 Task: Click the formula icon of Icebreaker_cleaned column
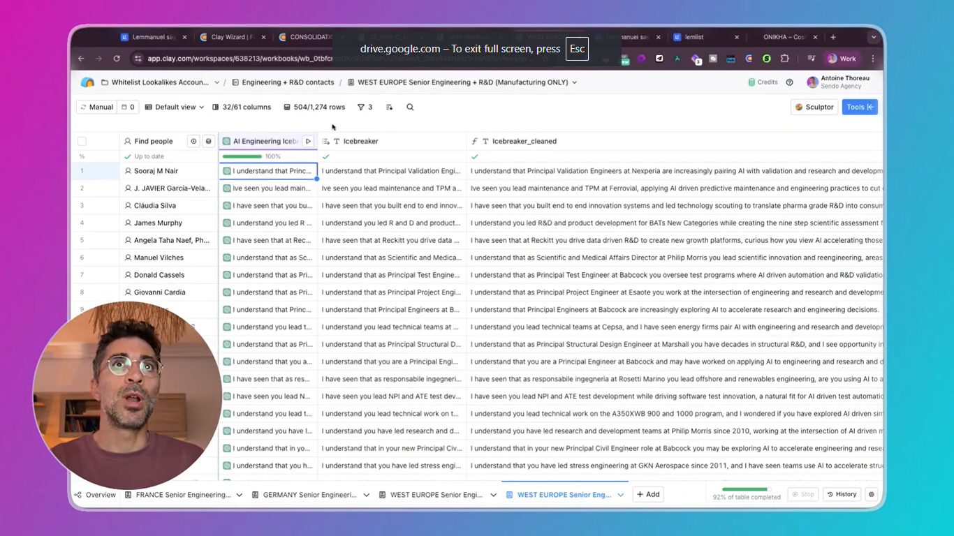coord(475,141)
